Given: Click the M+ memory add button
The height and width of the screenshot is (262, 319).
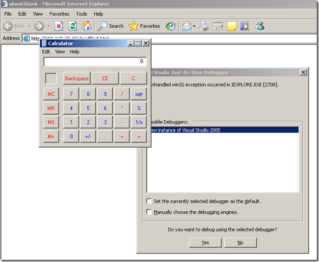Looking at the screenshot, I should coord(51,136).
